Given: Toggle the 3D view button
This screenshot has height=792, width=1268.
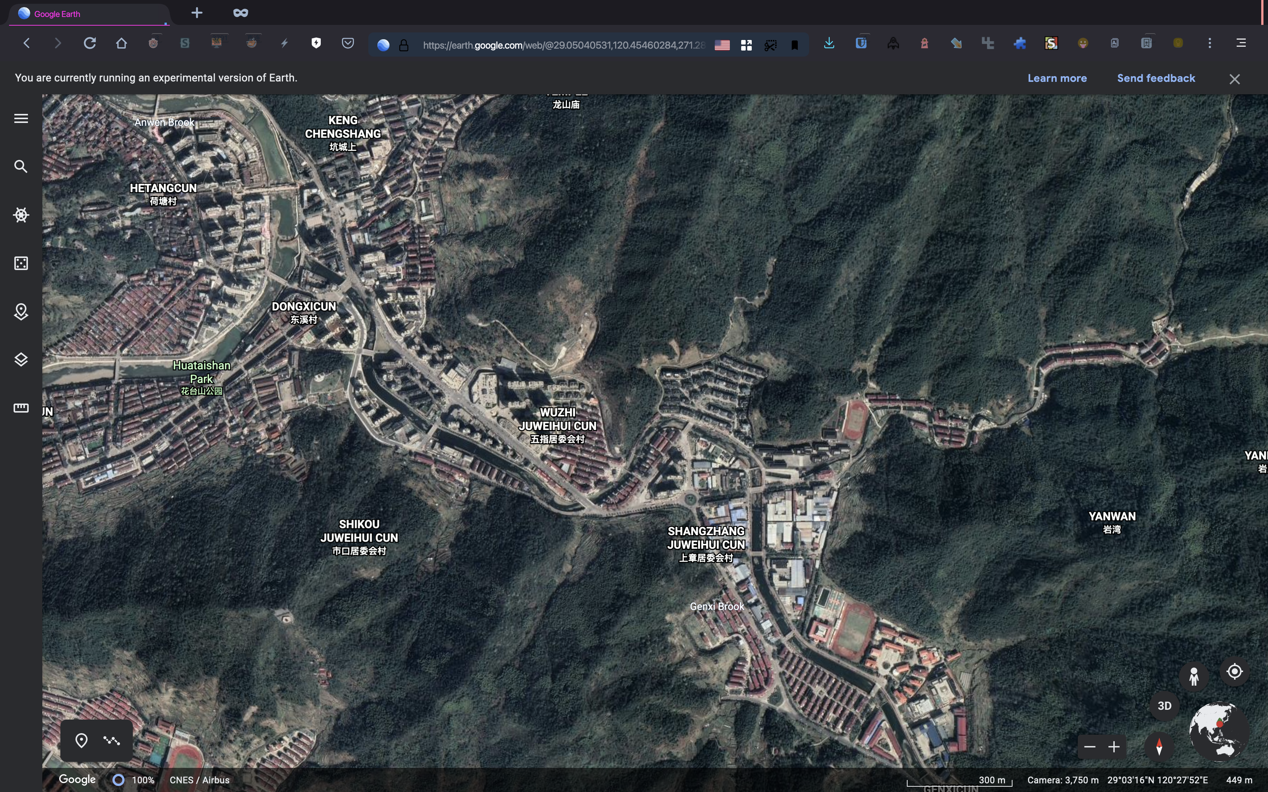Looking at the screenshot, I should coord(1164,706).
